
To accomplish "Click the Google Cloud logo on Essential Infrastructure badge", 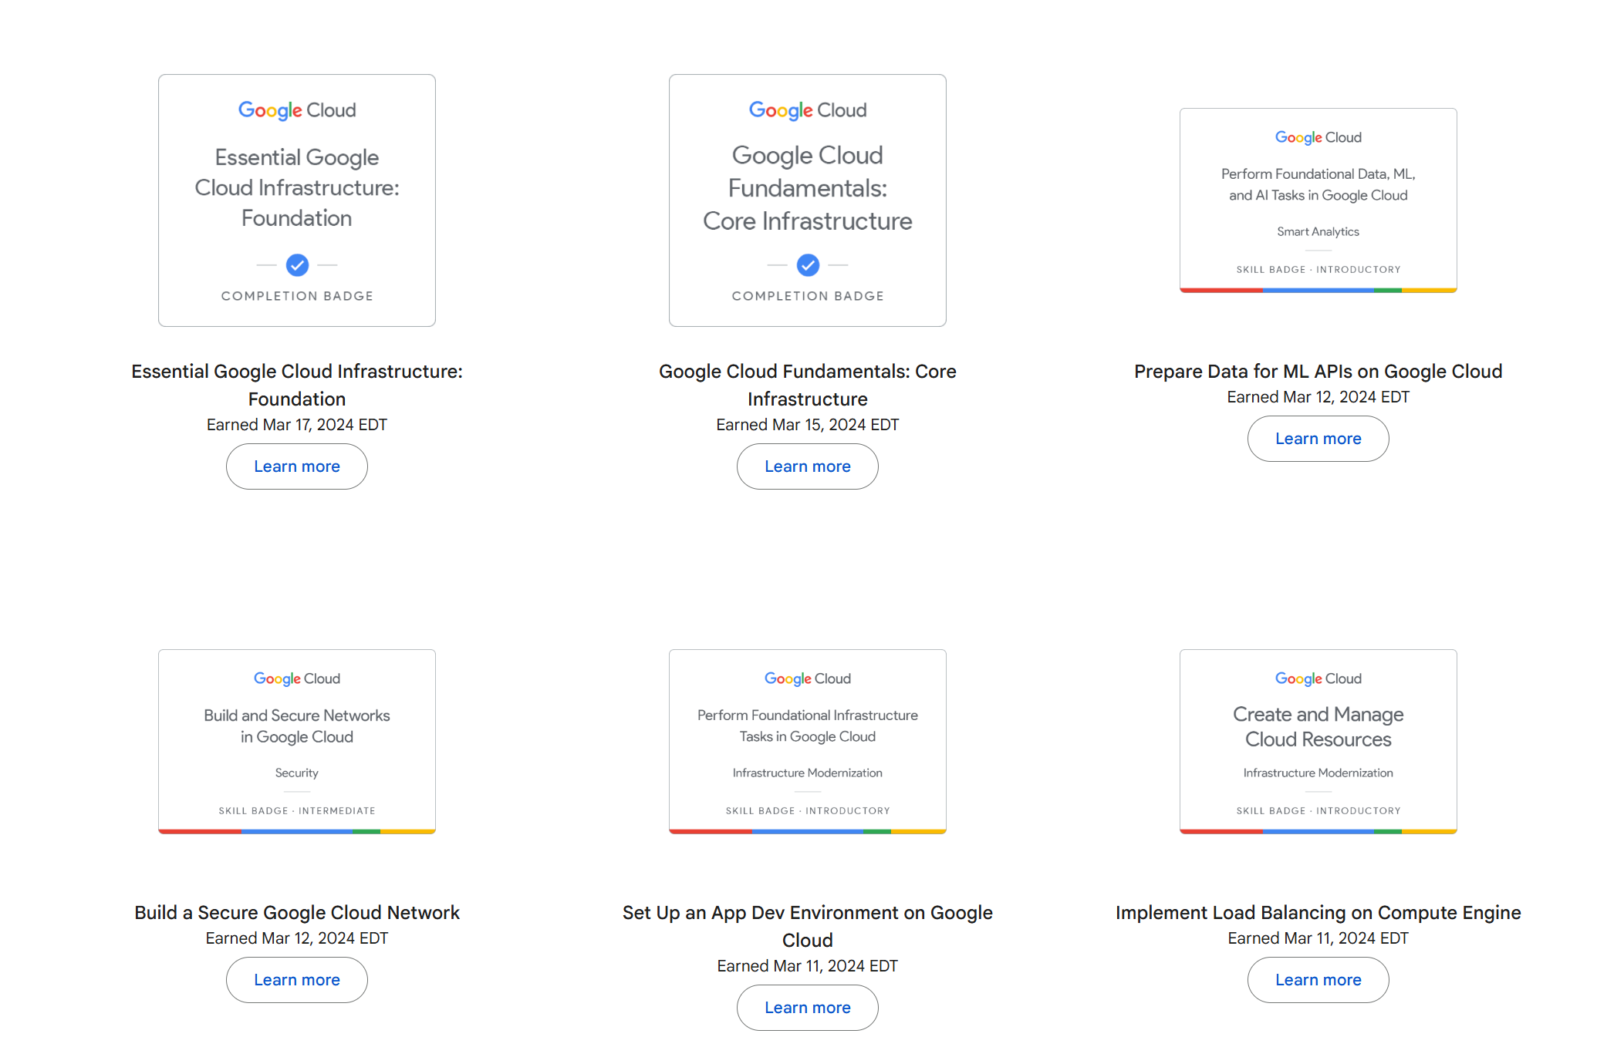I will coord(297,110).
